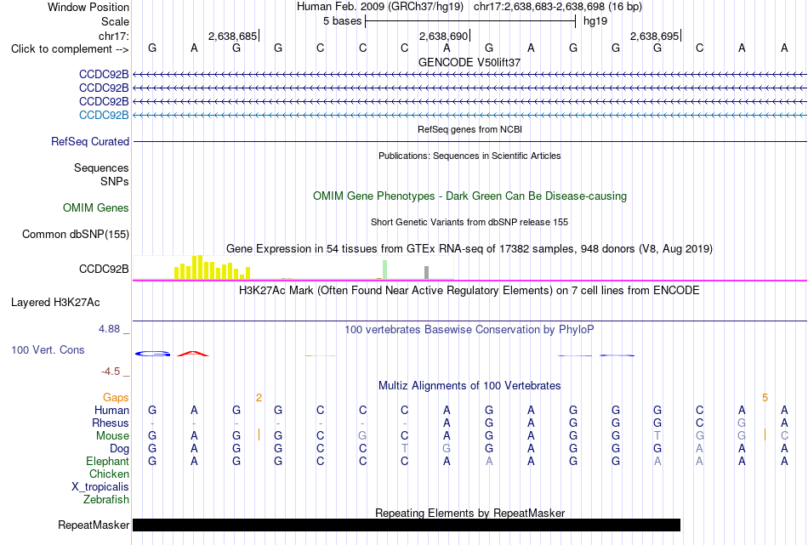Viewport: 808px width, 545px height.
Task: Click the Scale track label
Action: point(115,21)
